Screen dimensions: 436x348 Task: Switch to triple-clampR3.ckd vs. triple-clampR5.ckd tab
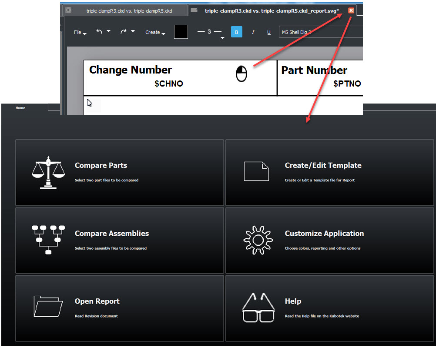point(129,10)
